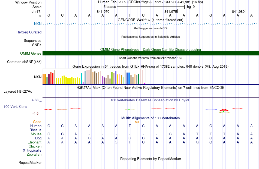Click the Window Position label
Image resolution: width=259 pixels, height=169 pixels.
click(28, 2)
